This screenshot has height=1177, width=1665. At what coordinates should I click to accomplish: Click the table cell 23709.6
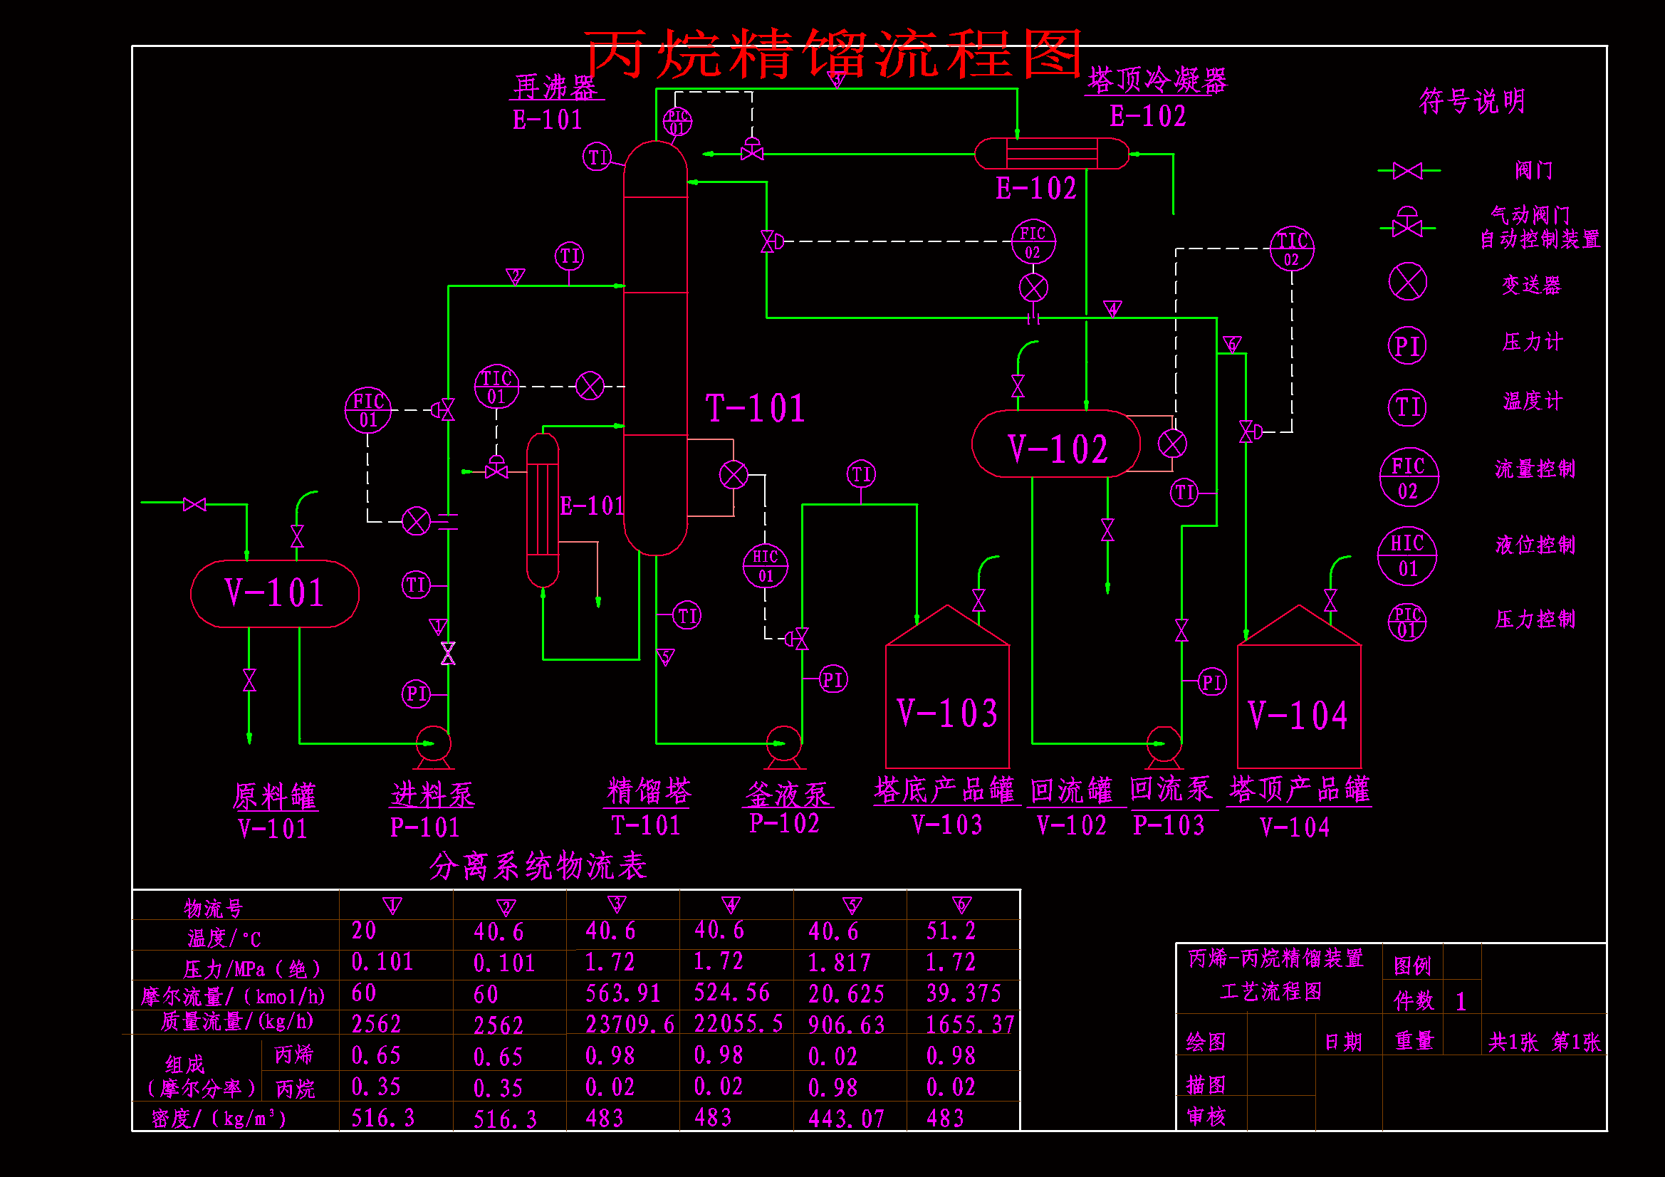tap(630, 1024)
